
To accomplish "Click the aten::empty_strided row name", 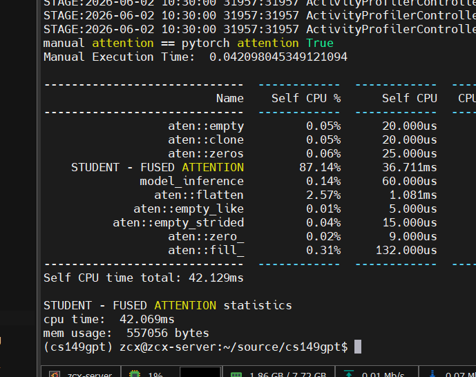I will [x=178, y=222].
